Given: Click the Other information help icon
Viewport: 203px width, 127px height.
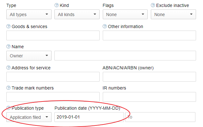Looking at the screenshot, I should (105, 26).
